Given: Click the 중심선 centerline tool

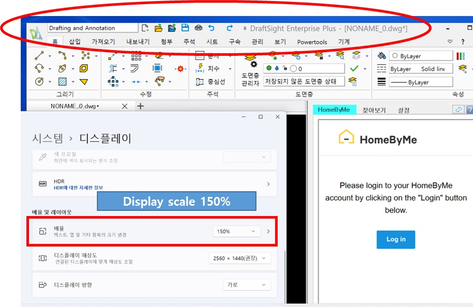Looking at the screenshot, I should [210, 82].
